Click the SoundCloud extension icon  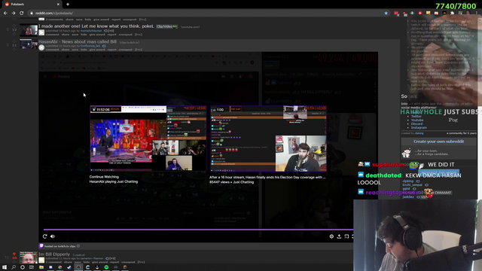444,14
